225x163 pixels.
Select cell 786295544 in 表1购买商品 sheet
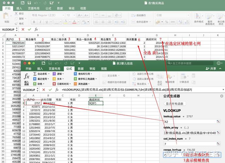(15, 43)
